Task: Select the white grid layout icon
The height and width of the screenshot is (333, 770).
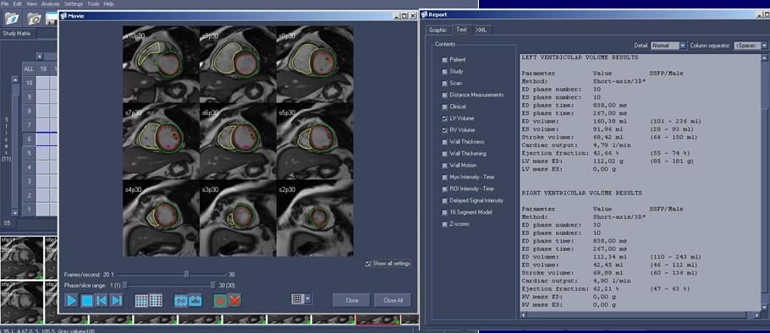Action: tap(157, 300)
